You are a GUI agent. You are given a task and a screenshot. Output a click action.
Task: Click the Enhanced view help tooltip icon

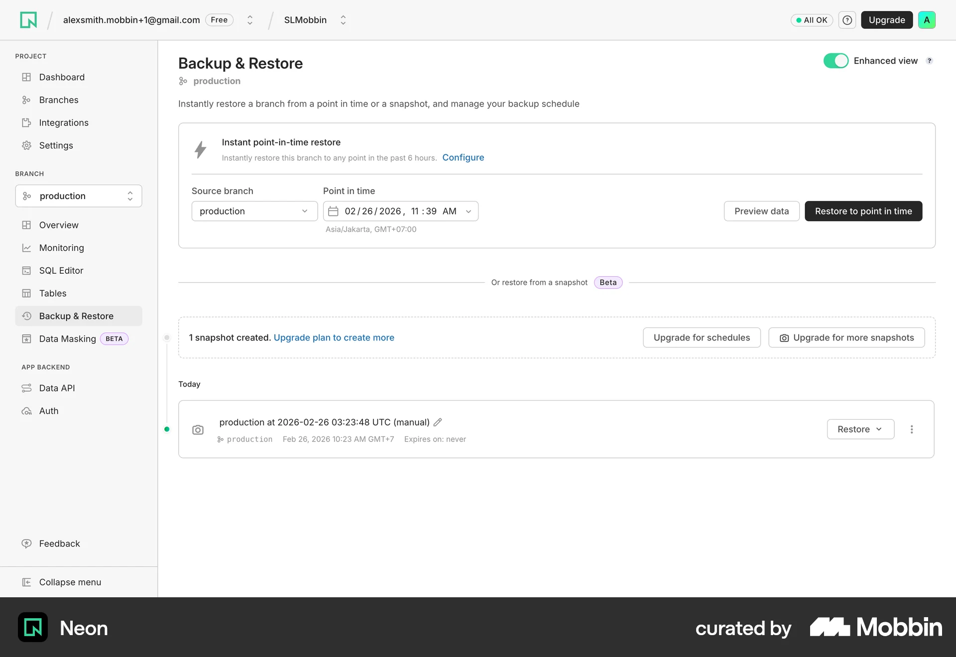tap(929, 61)
